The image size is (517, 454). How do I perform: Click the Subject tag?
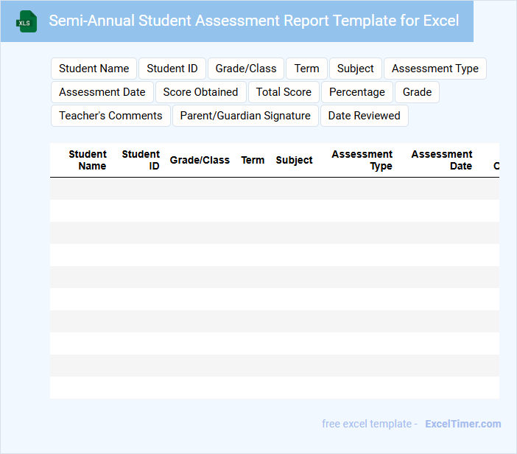click(355, 69)
